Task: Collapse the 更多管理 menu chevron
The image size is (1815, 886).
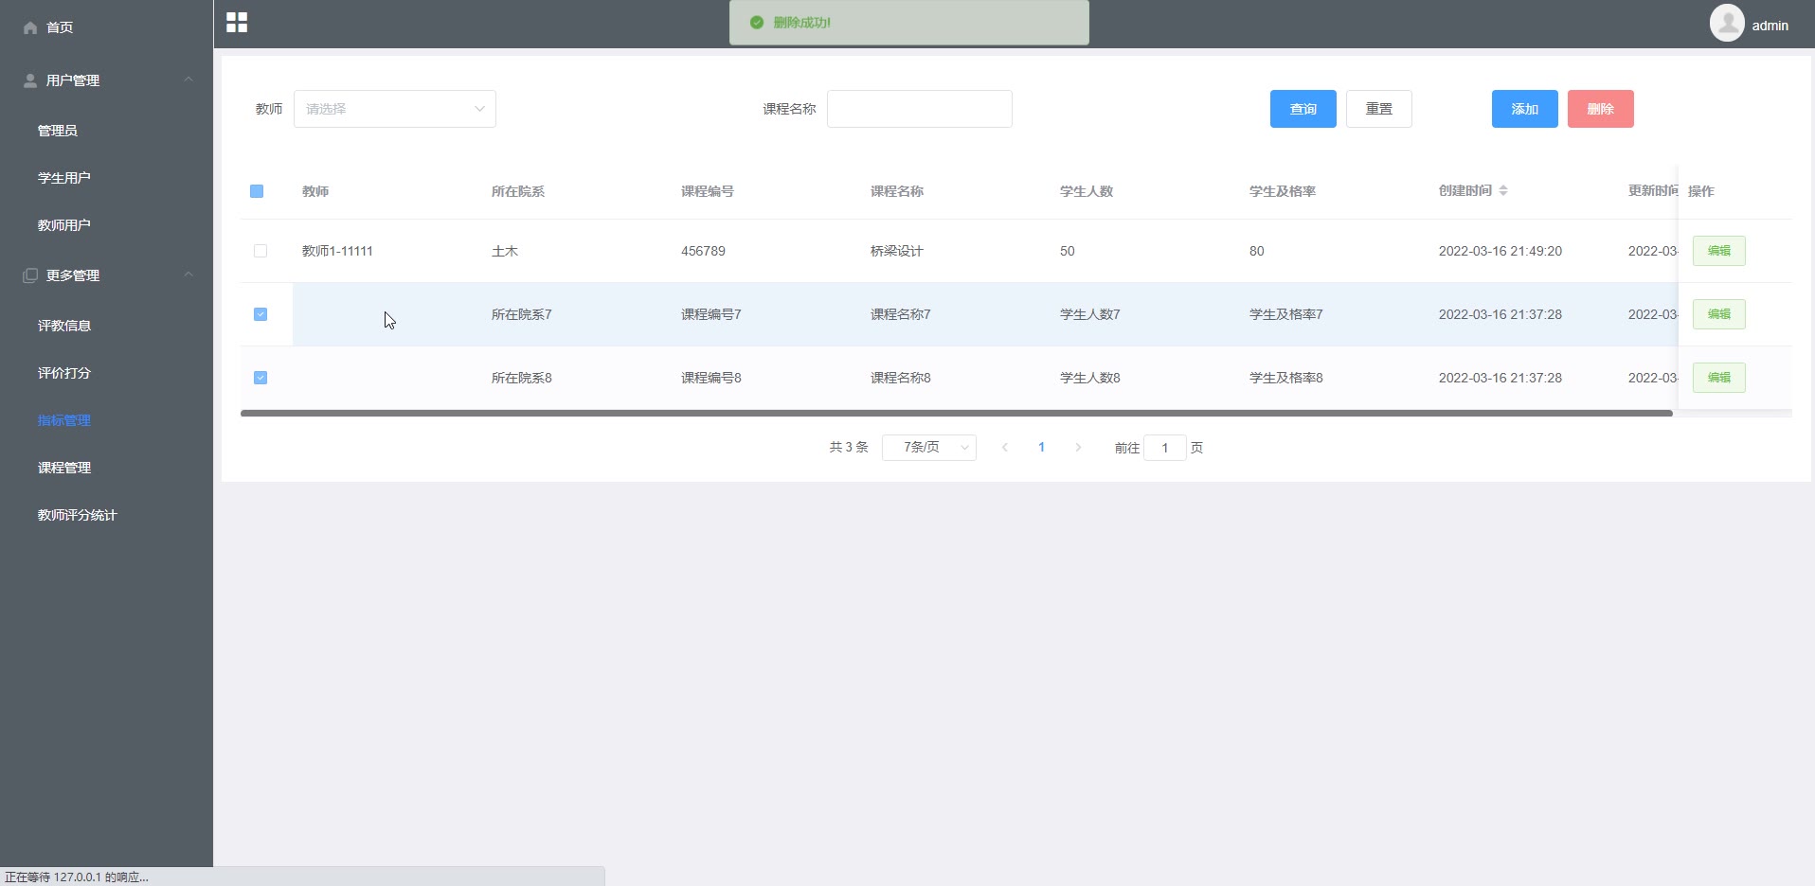Action: [x=189, y=275]
